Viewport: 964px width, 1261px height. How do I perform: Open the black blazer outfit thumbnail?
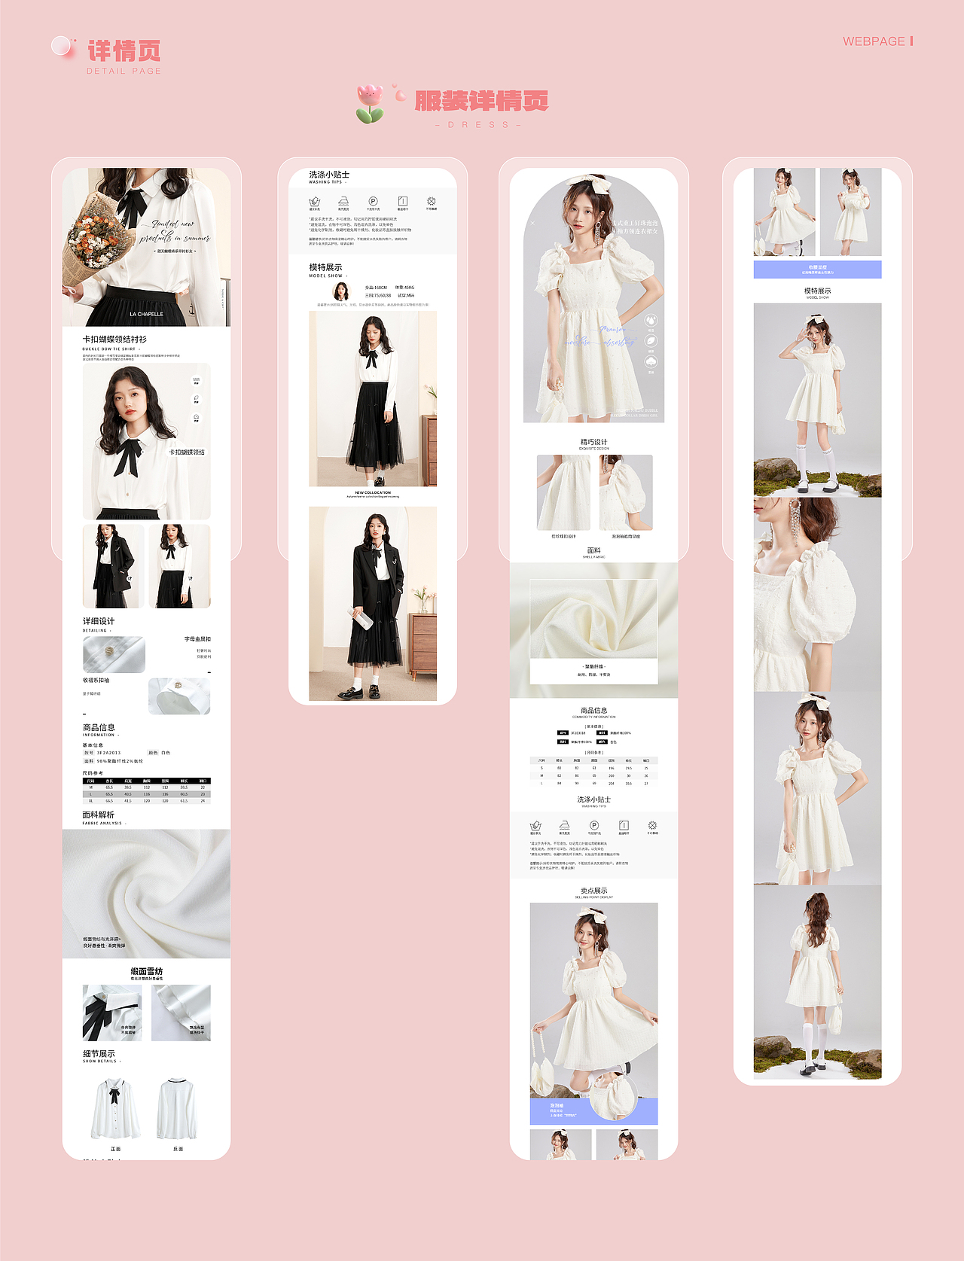113,566
